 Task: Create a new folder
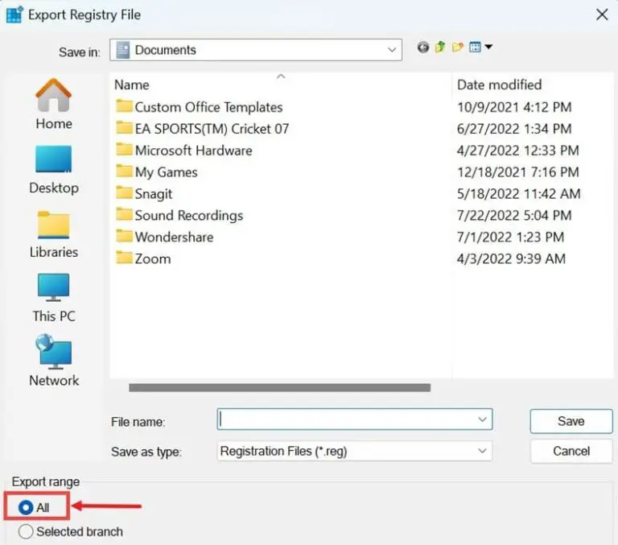click(457, 47)
